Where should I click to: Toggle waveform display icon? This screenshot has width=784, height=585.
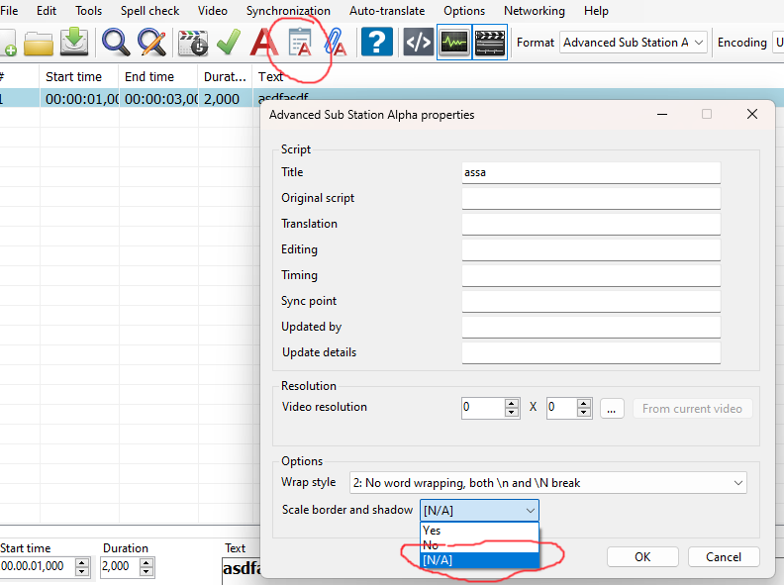coord(454,42)
